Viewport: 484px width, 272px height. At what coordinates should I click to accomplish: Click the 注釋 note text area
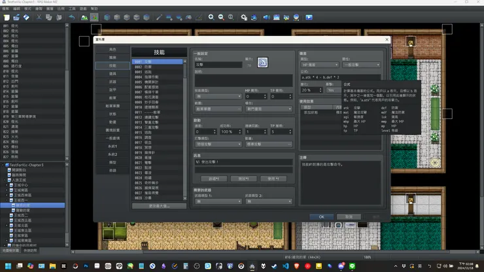[341, 183]
